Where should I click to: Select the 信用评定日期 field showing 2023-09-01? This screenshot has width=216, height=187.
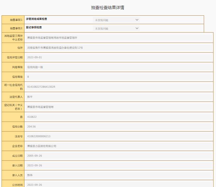[119, 57]
